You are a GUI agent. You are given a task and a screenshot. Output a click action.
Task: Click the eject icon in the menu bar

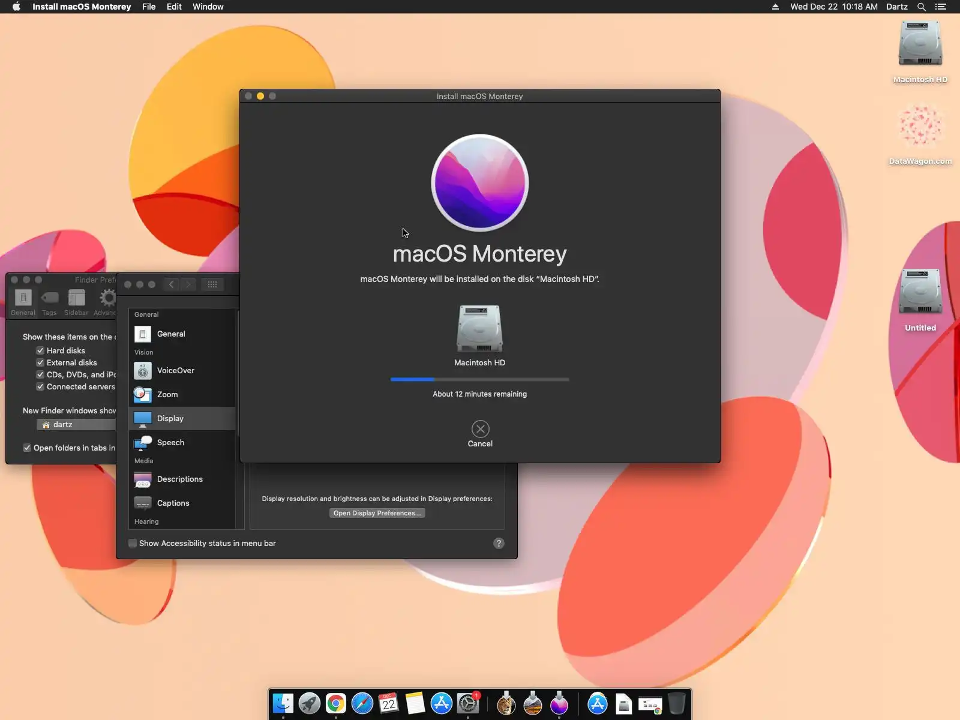click(x=775, y=7)
